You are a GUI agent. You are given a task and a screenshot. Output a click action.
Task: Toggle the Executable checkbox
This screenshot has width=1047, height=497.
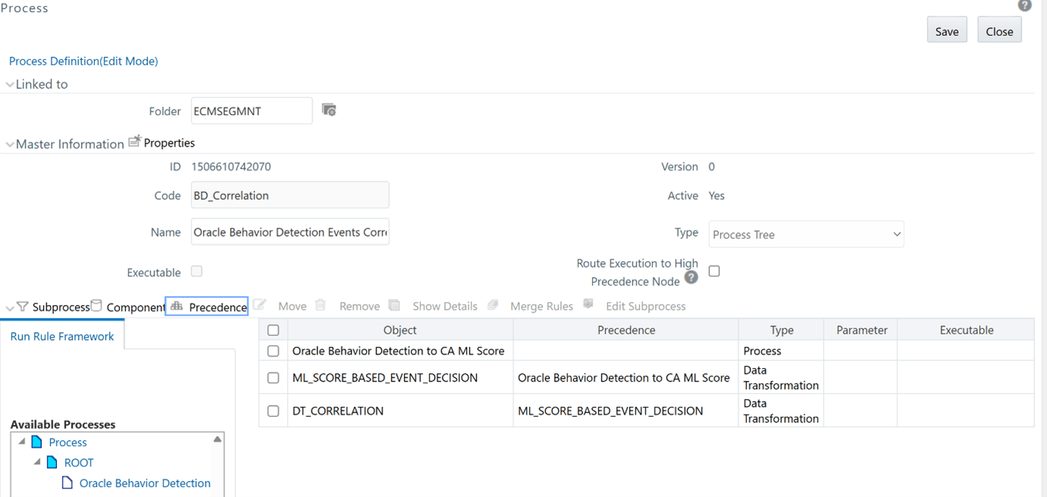pos(197,271)
